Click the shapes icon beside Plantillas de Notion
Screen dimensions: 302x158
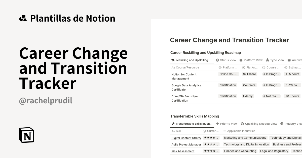tap(23, 18)
